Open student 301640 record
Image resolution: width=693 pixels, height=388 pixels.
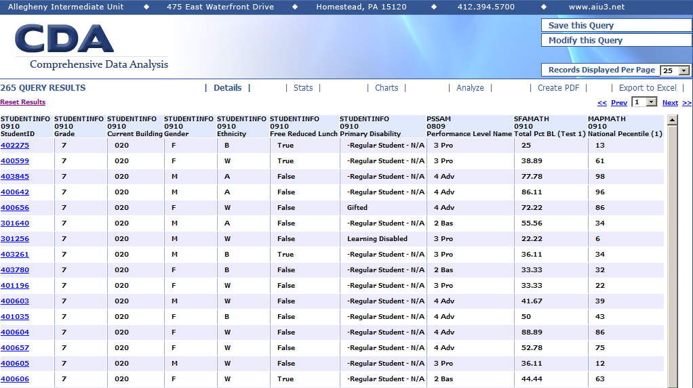point(15,223)
